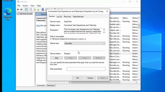Select Services (Local) in the console tree
165x92 pixels.
(x=26, y=14)
